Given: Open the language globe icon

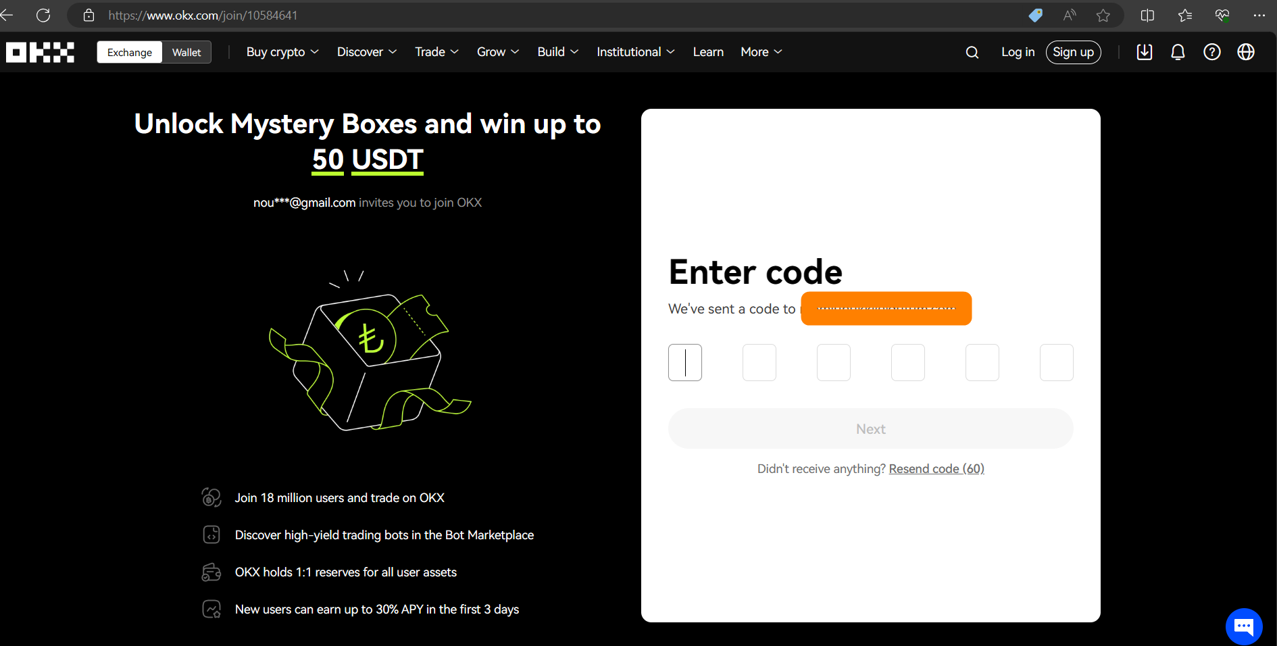Looking at the screenshot, I should 1245,52.
